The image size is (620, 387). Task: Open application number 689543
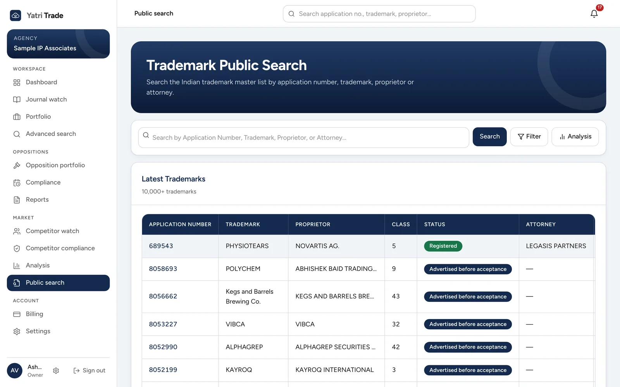pyautogui.click(x=161, y=246)
